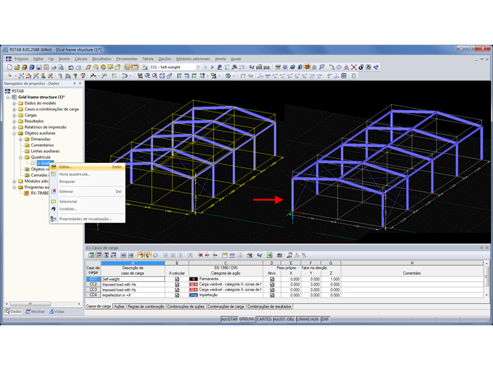Go to previous load case arrow
This screenshot has width=493, height=370.
pos(206,67)
